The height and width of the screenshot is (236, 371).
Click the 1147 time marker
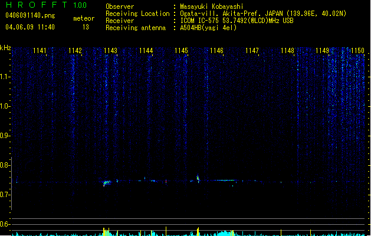[252, 51]
